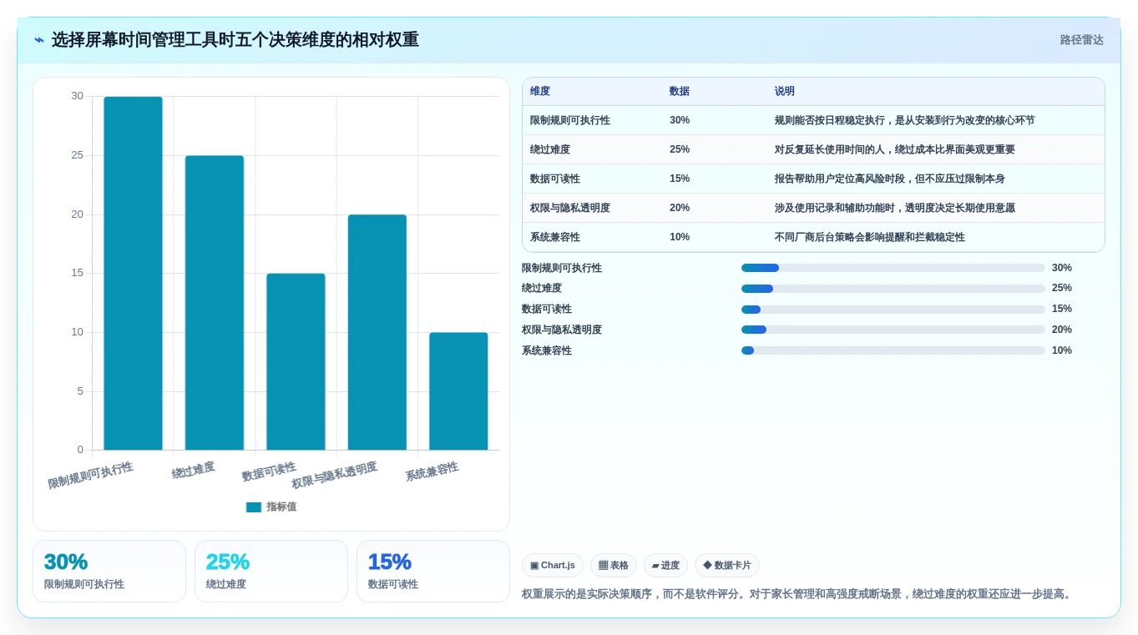Image resolution: width=1138 pixels, height=635 pixels.
Task: Select the 系统兼容性 table row cell
Action: 555,238
